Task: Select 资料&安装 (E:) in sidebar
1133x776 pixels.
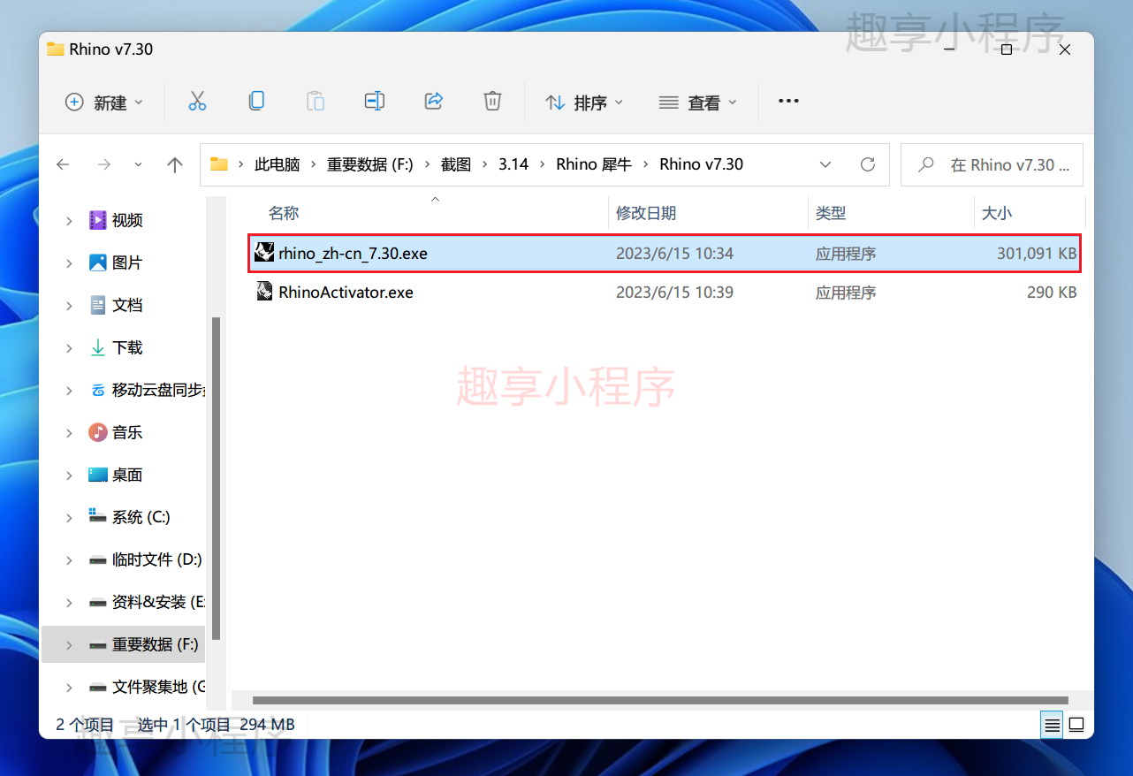Action: pos(159,602)
